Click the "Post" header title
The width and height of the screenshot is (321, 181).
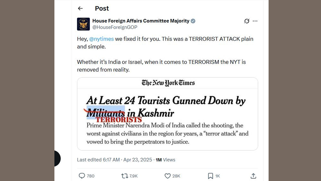tap(102, 9)
